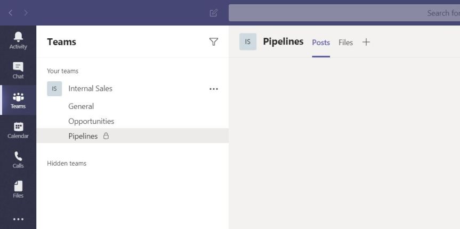Select the Posts tab
Image resolution: width=460 pixels, height=229 pixels.
(321, 43)
